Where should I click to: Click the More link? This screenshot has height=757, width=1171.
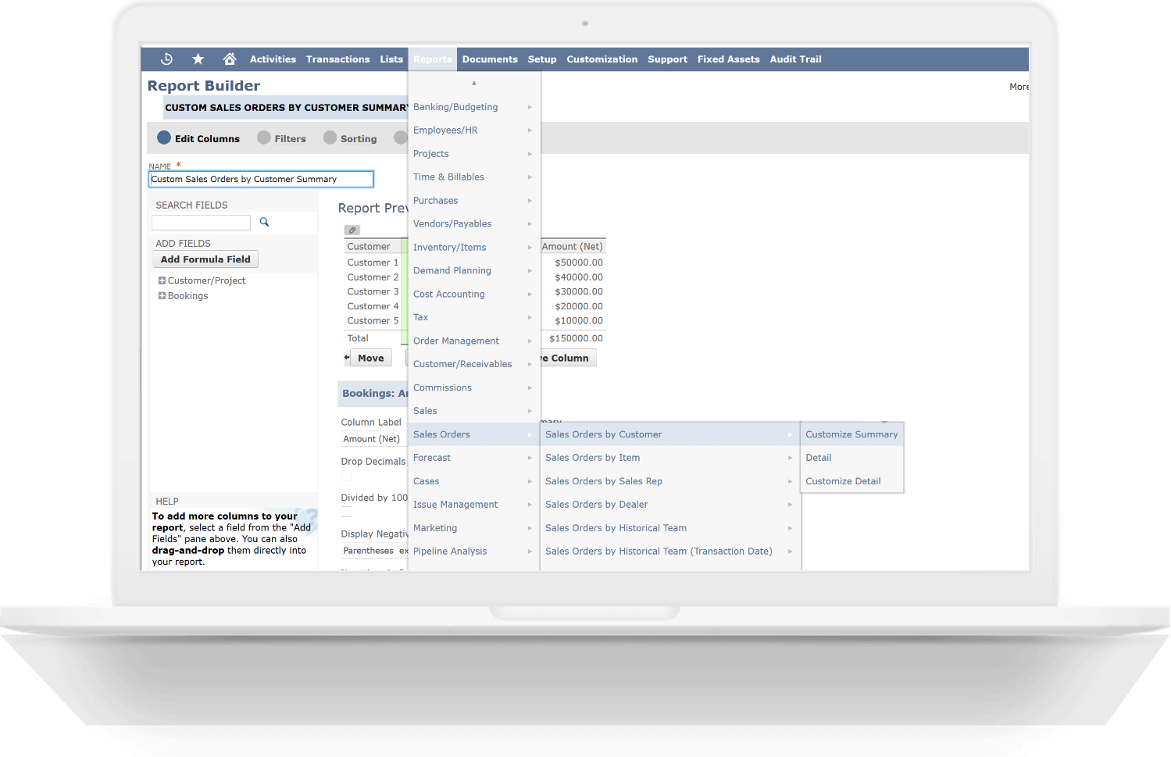point(1019,87)
